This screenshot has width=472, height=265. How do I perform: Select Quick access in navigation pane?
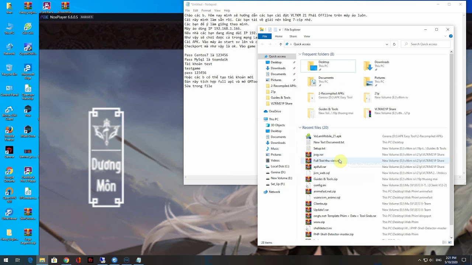tap(277, 56)
